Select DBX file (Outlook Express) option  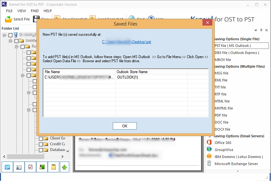(237, 53)
